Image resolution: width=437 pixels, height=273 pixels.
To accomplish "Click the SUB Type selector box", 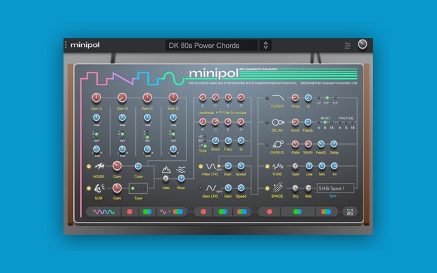I will (x=138, y=188).
